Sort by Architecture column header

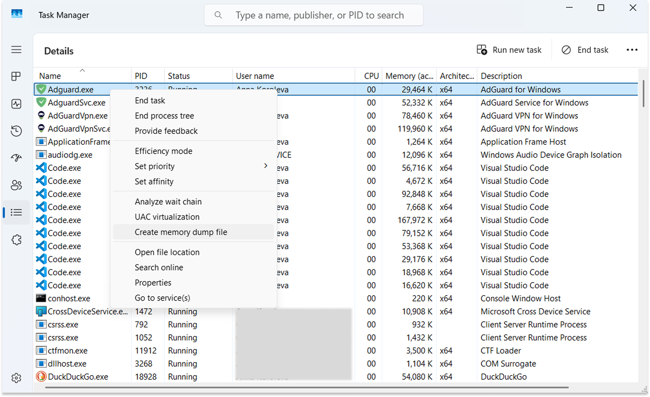point(457,76)
